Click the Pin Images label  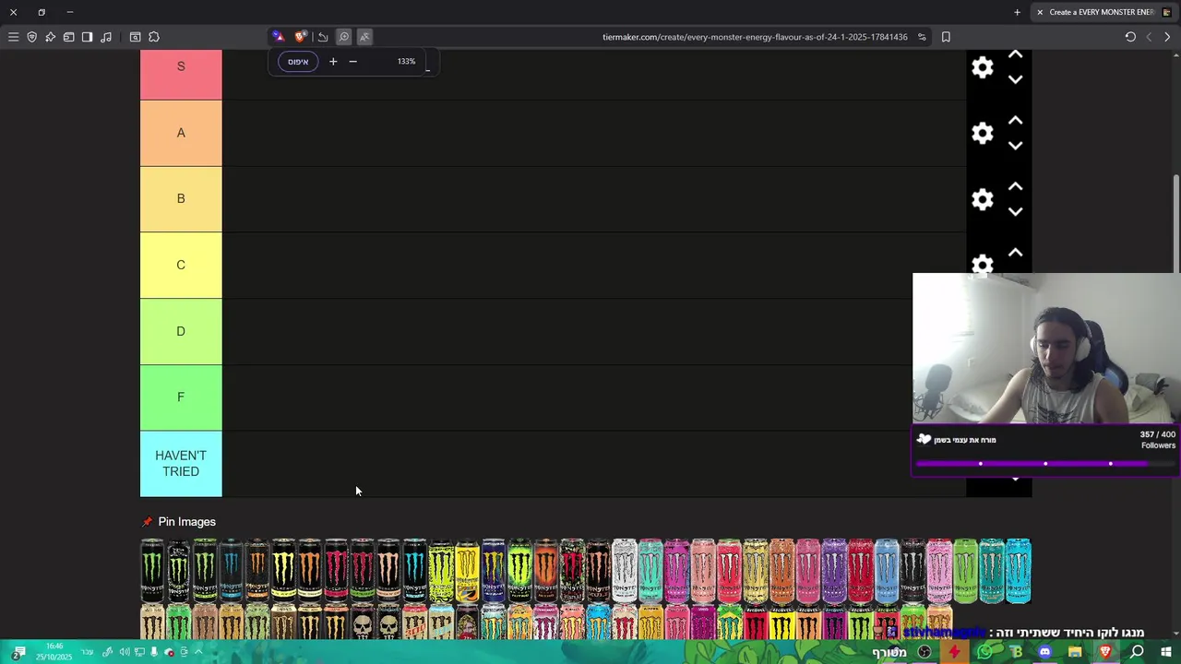[186, 522]
